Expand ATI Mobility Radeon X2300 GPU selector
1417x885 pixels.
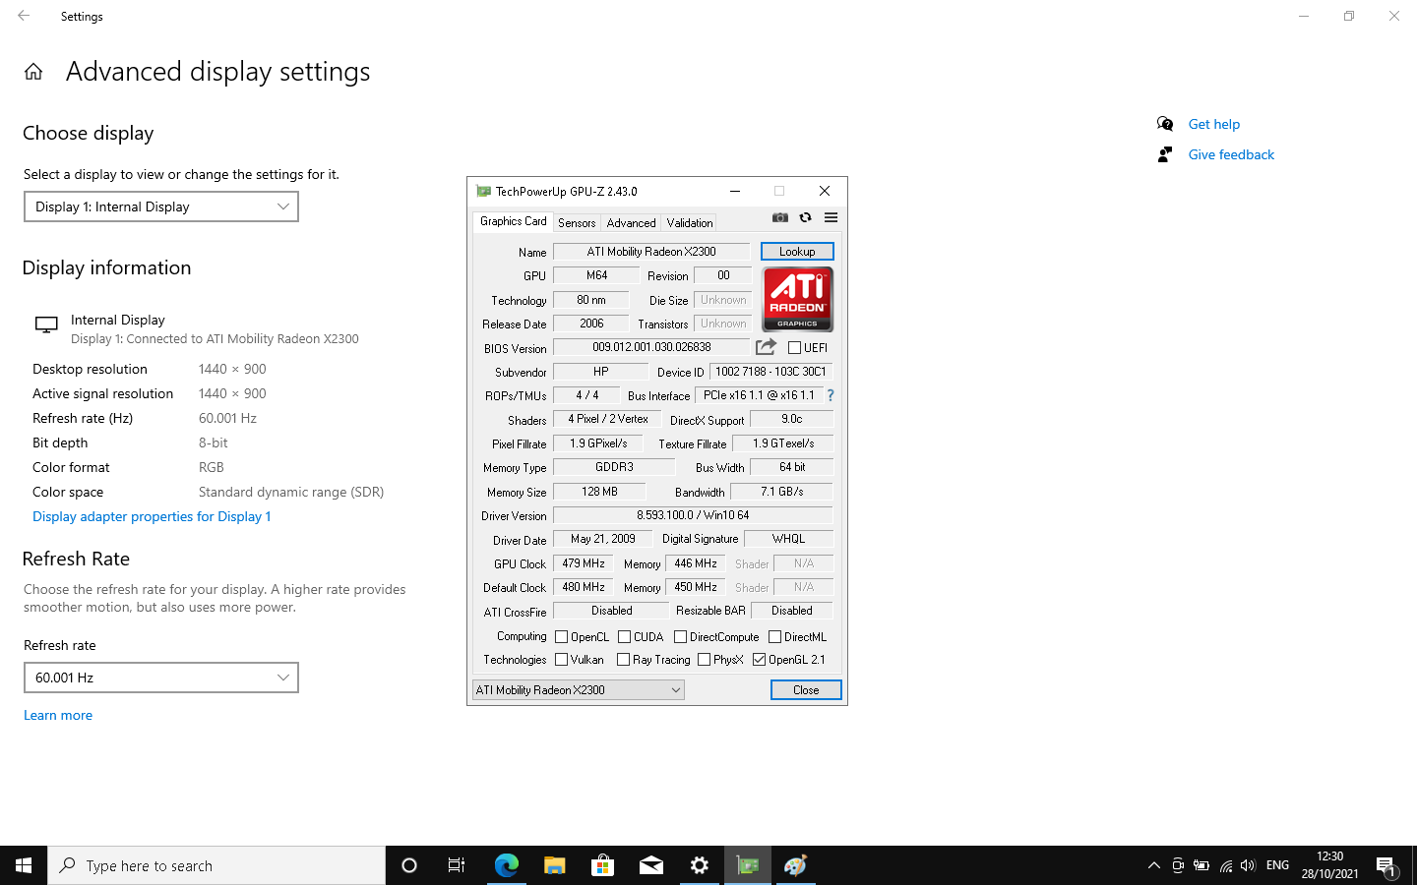pyautogui.click(x=579, y=690)
